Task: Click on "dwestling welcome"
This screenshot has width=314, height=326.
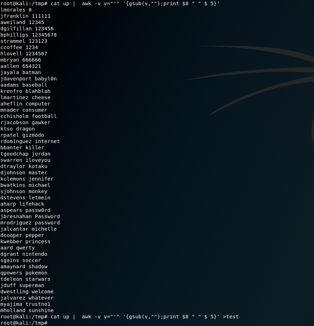Action: click(27, 292)
